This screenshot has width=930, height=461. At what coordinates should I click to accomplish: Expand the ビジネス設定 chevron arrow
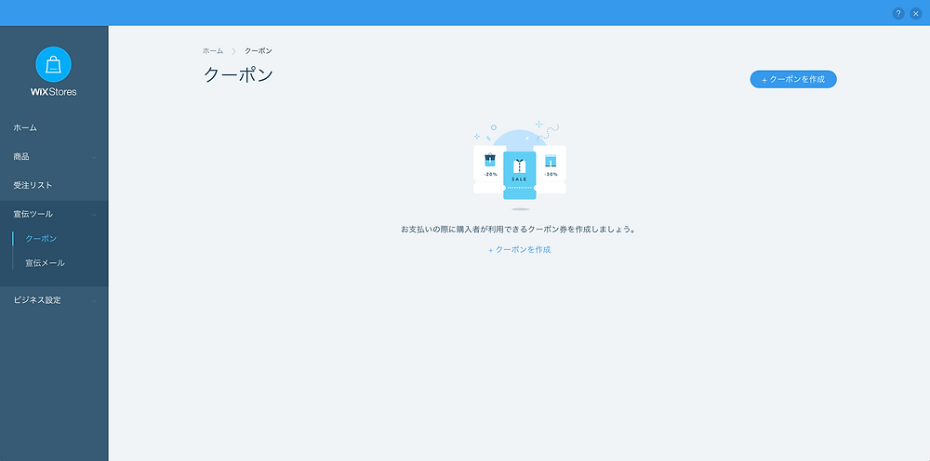tap(94, 300)
